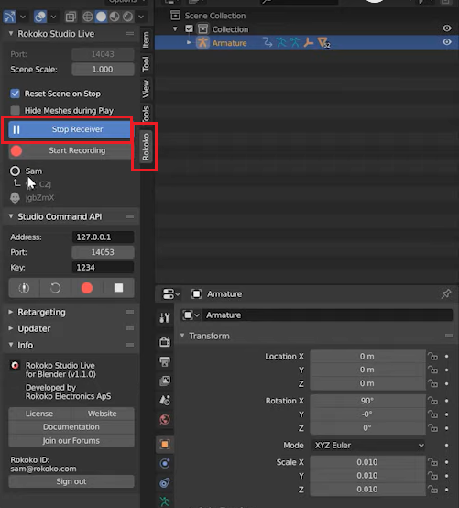The image size is (459, 508).
Task: Toggle the viewport overlays icon
Action: 40,17
